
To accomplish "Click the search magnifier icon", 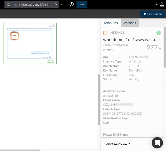I will click(x=8, y=5).
